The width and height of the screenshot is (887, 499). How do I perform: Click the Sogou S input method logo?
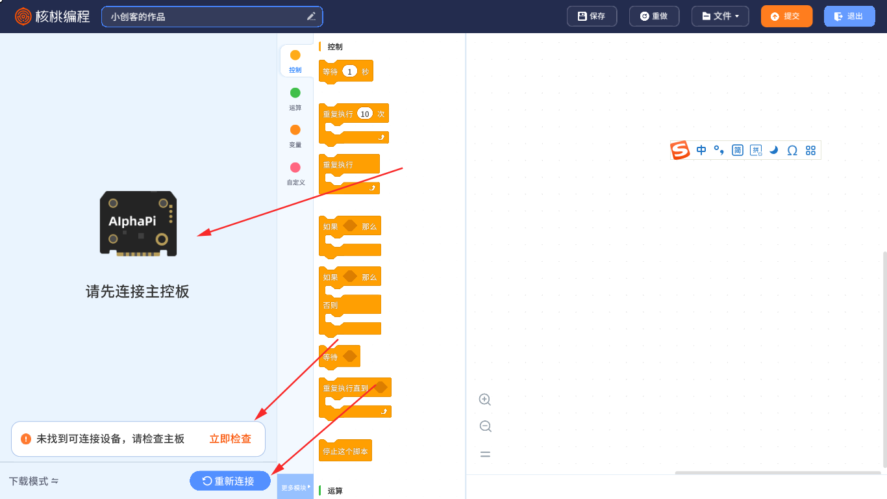pyautogui.click(x=679, y=150)
